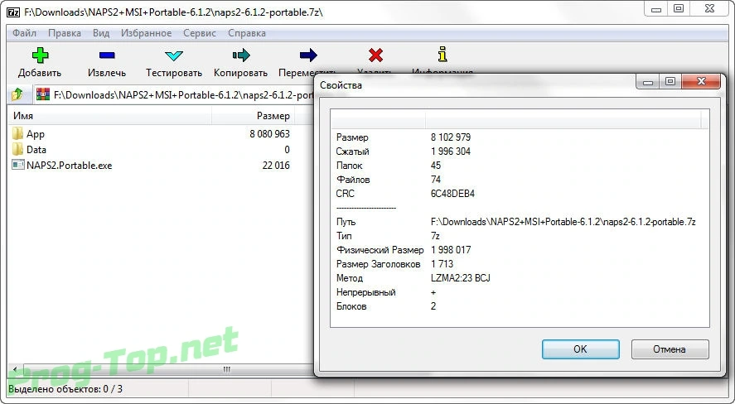Close the main 7-Zip window
735x404 pixels.
[709, 8]
